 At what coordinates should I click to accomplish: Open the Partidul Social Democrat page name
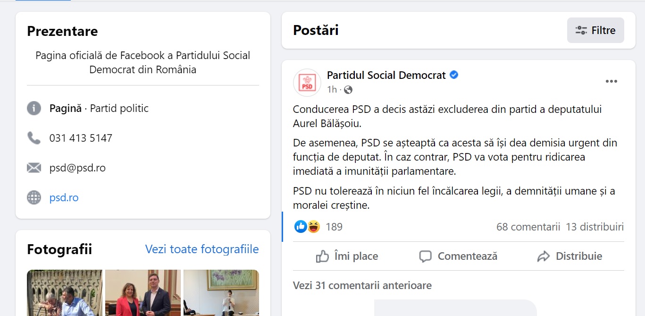pos(386,75)
